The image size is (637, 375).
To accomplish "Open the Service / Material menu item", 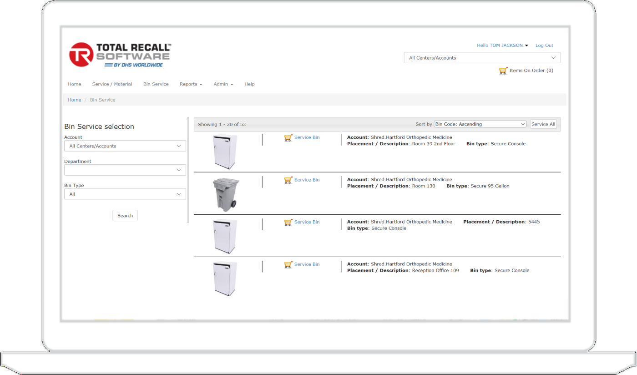I will point(112,84).
